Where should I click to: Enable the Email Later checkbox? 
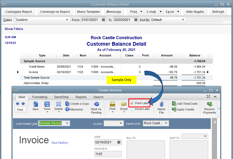[132, 109]
